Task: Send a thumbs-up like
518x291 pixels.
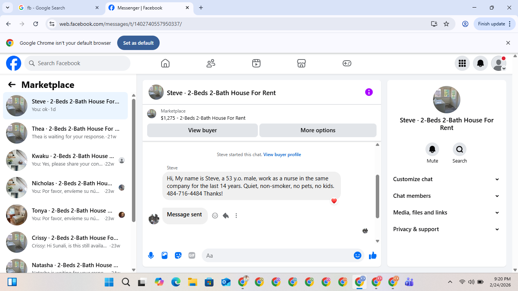Action: [373, 255]
